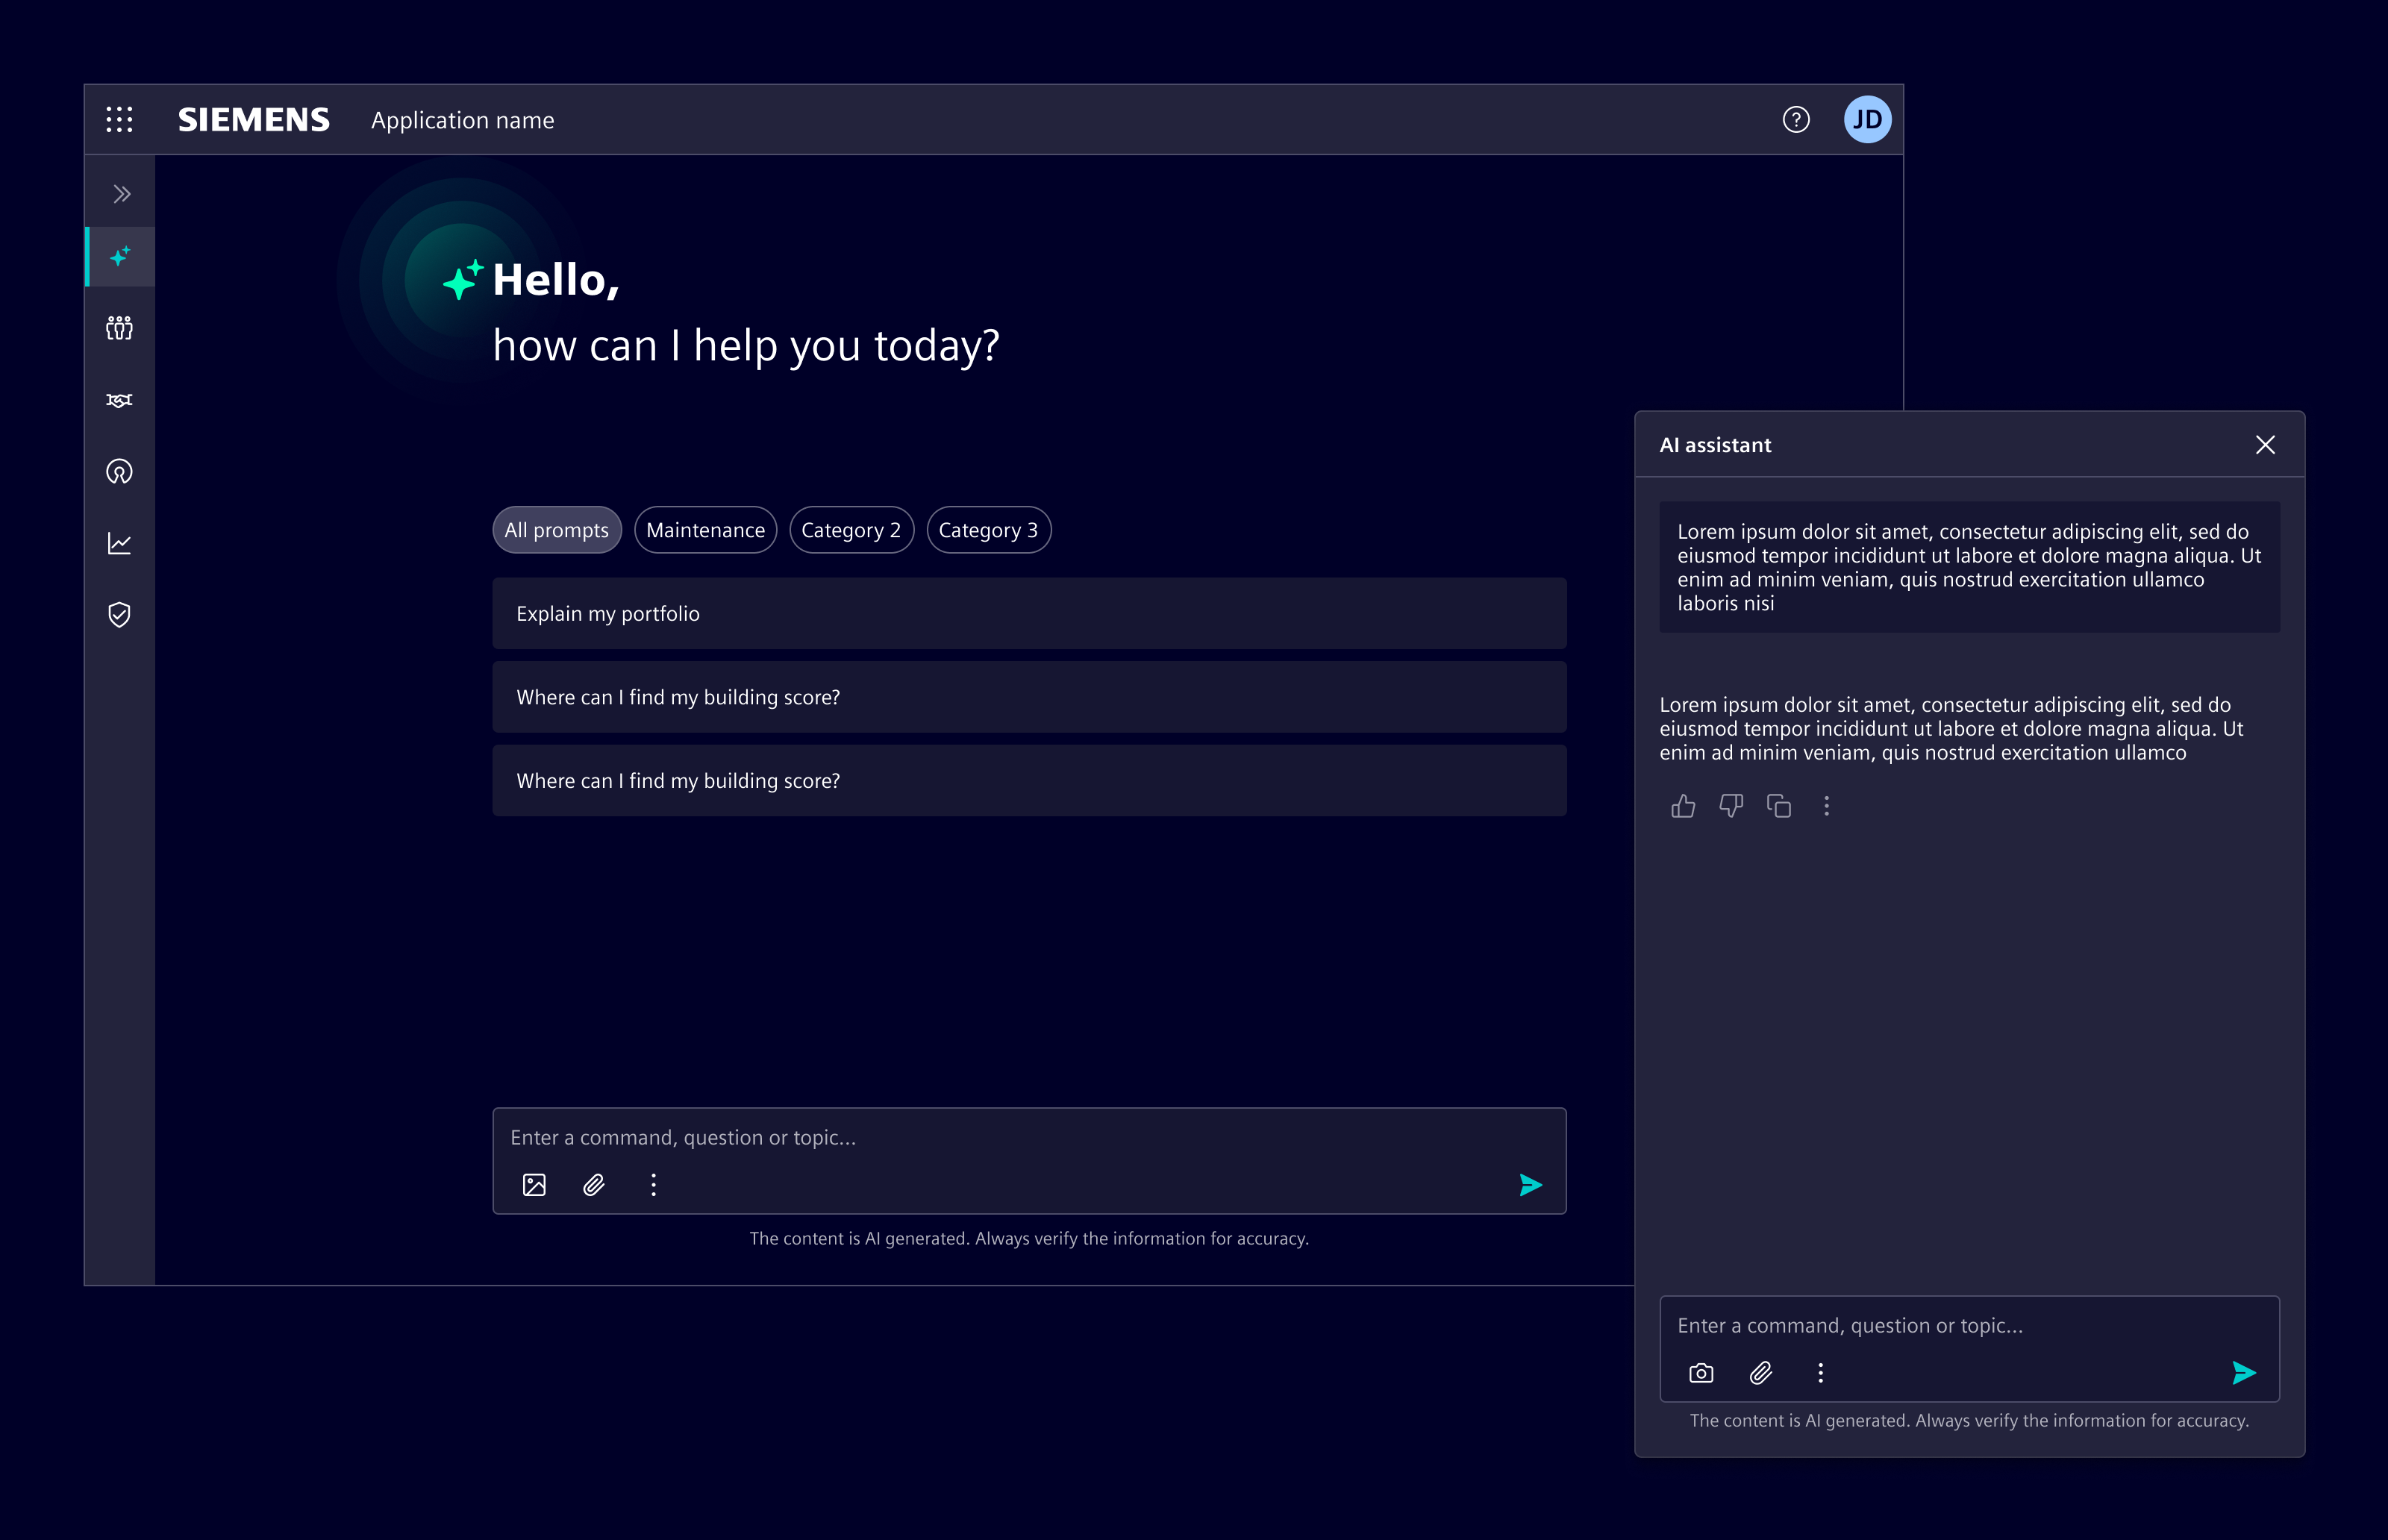
Task: Open more options in the main chat input
Action: [653, 1185]
